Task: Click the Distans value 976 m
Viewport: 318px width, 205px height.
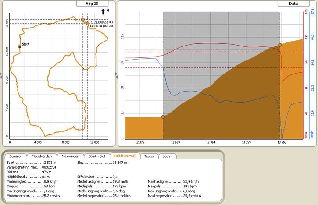Action: [x=46, y=172]
